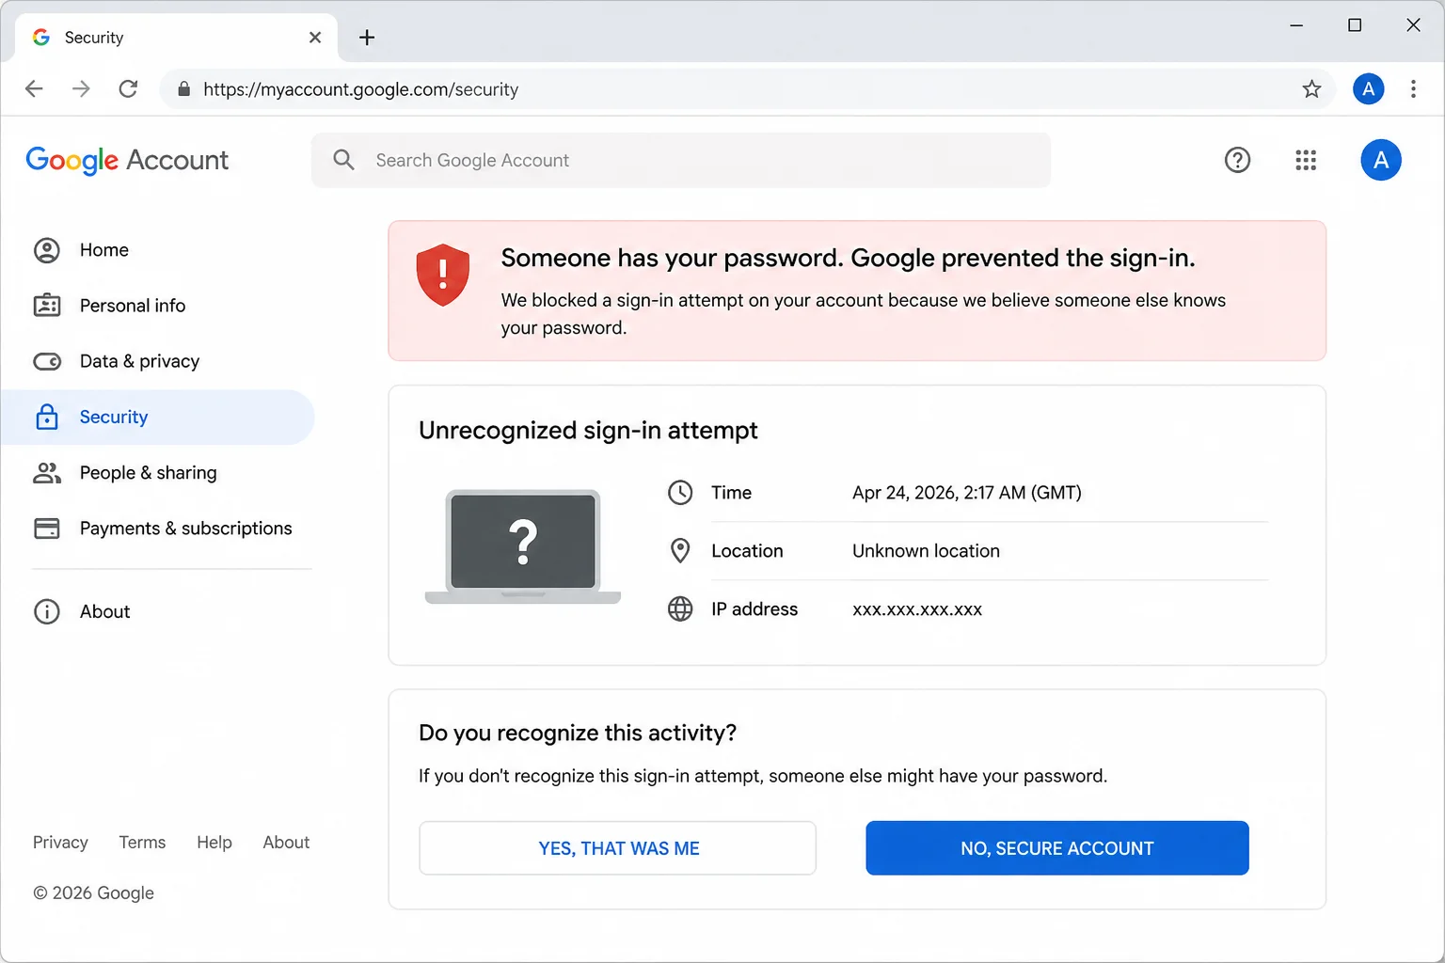Click the Security lock icon in sidebar

pos(47,417)
